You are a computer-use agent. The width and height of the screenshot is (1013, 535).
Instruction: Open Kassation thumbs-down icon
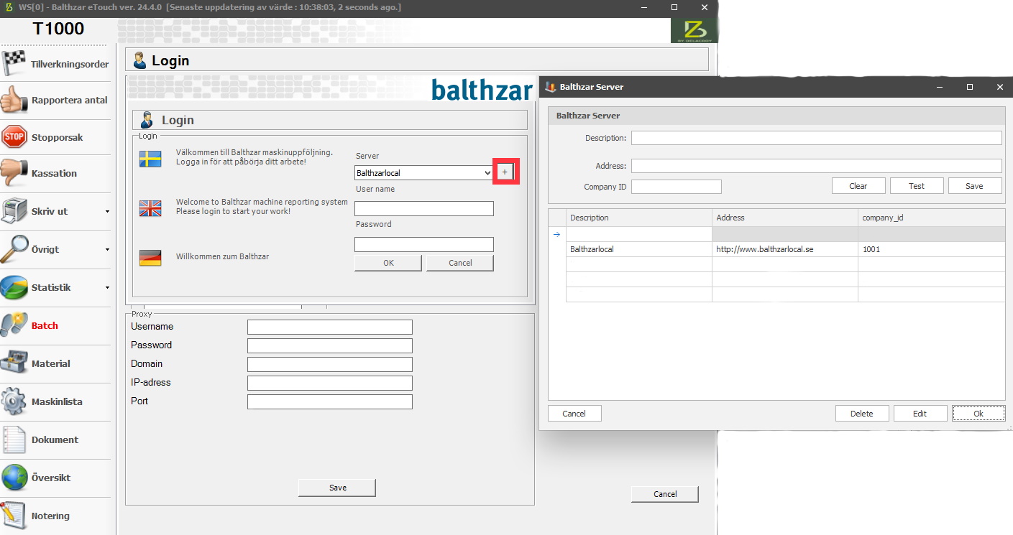point(14,173)
